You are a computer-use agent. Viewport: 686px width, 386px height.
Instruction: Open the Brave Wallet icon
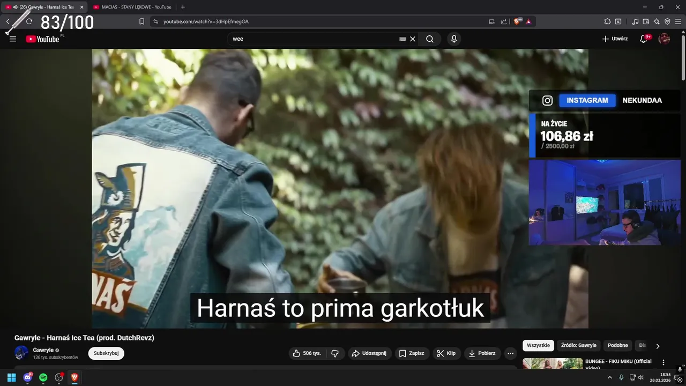646,21
